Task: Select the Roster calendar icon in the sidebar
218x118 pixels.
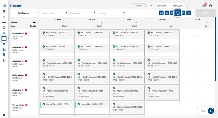Action: (4, 38)
